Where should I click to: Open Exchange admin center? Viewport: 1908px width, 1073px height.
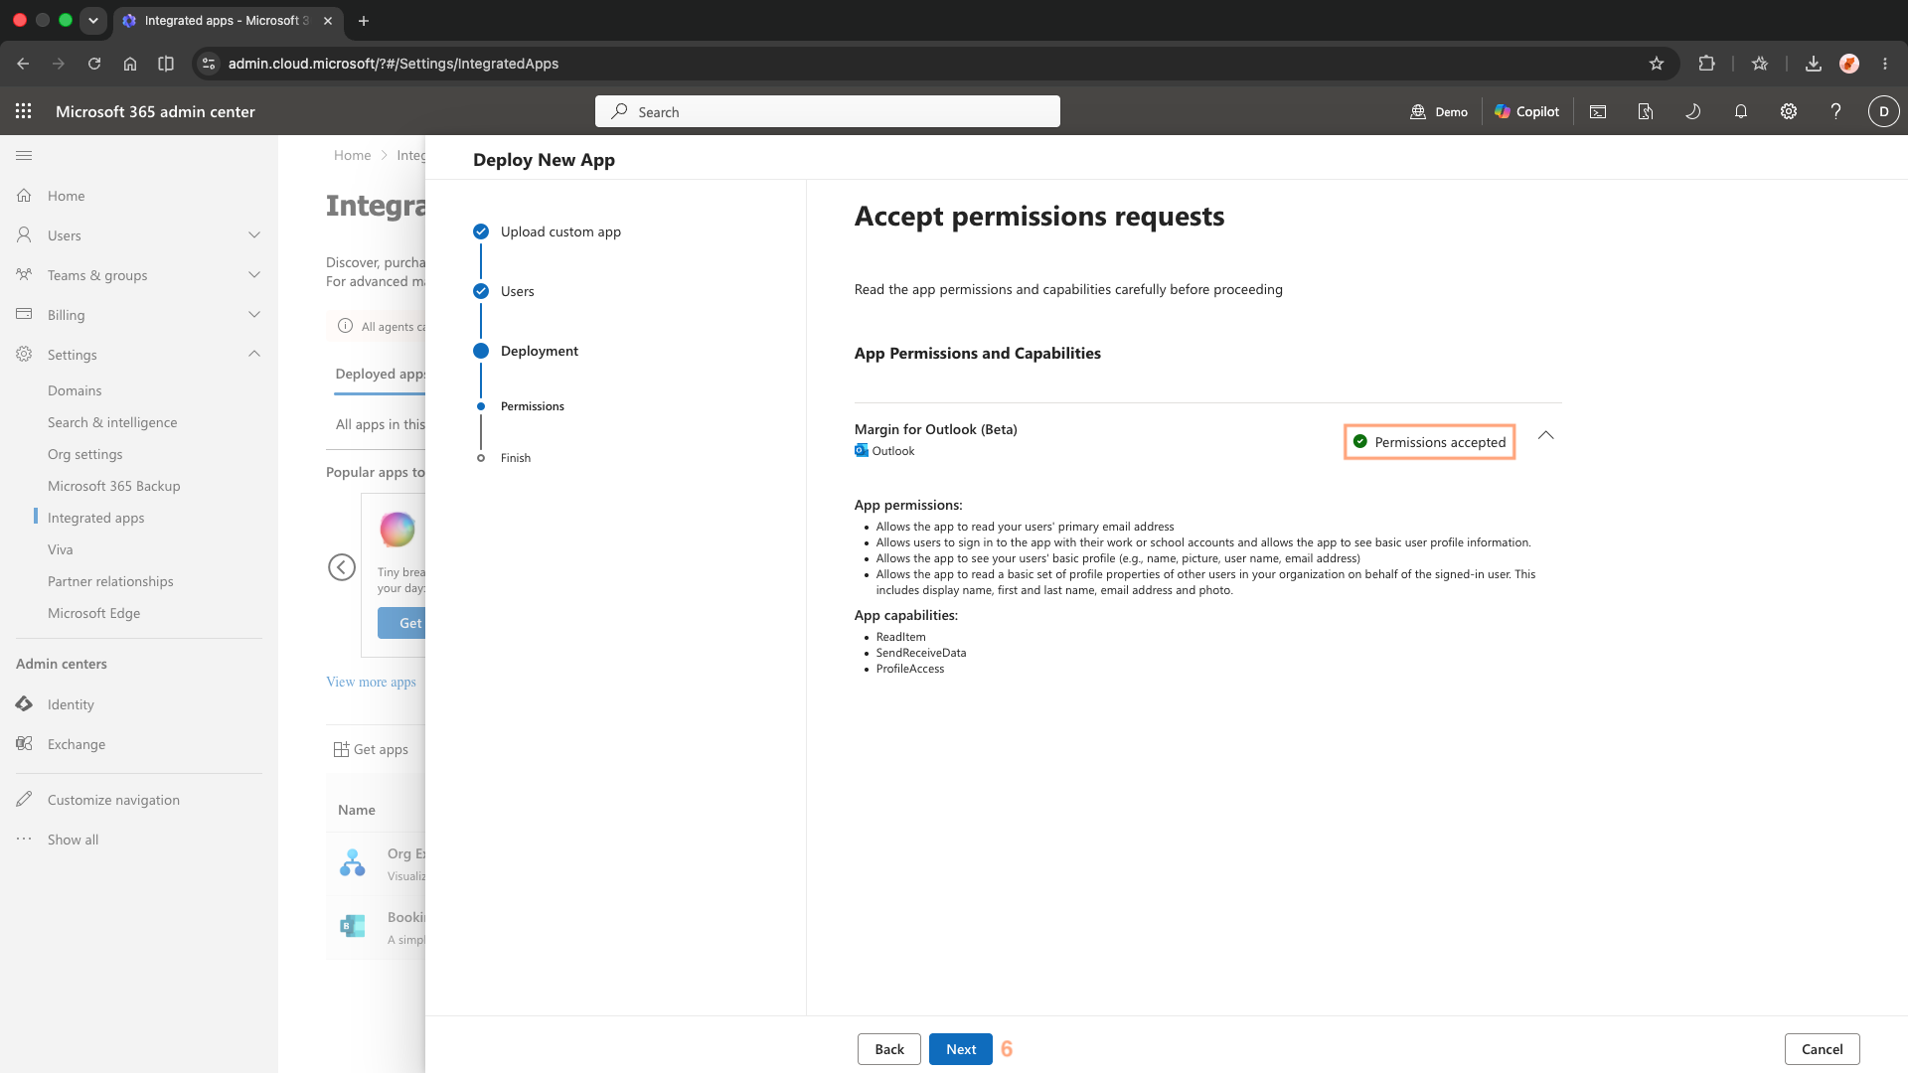77,744
